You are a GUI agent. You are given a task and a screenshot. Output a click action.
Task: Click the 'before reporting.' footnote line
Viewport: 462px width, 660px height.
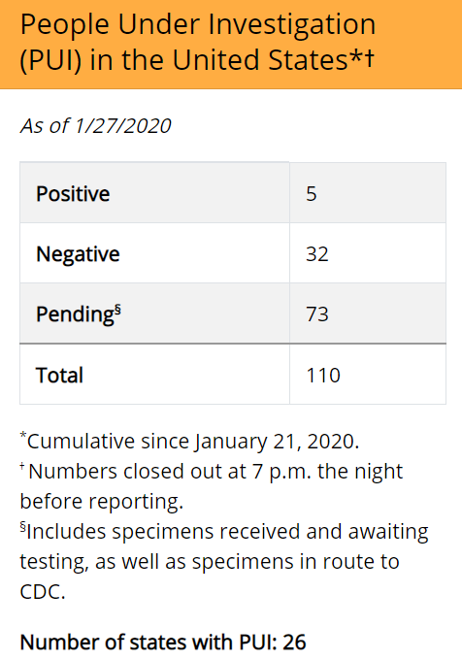click(102, 502)
